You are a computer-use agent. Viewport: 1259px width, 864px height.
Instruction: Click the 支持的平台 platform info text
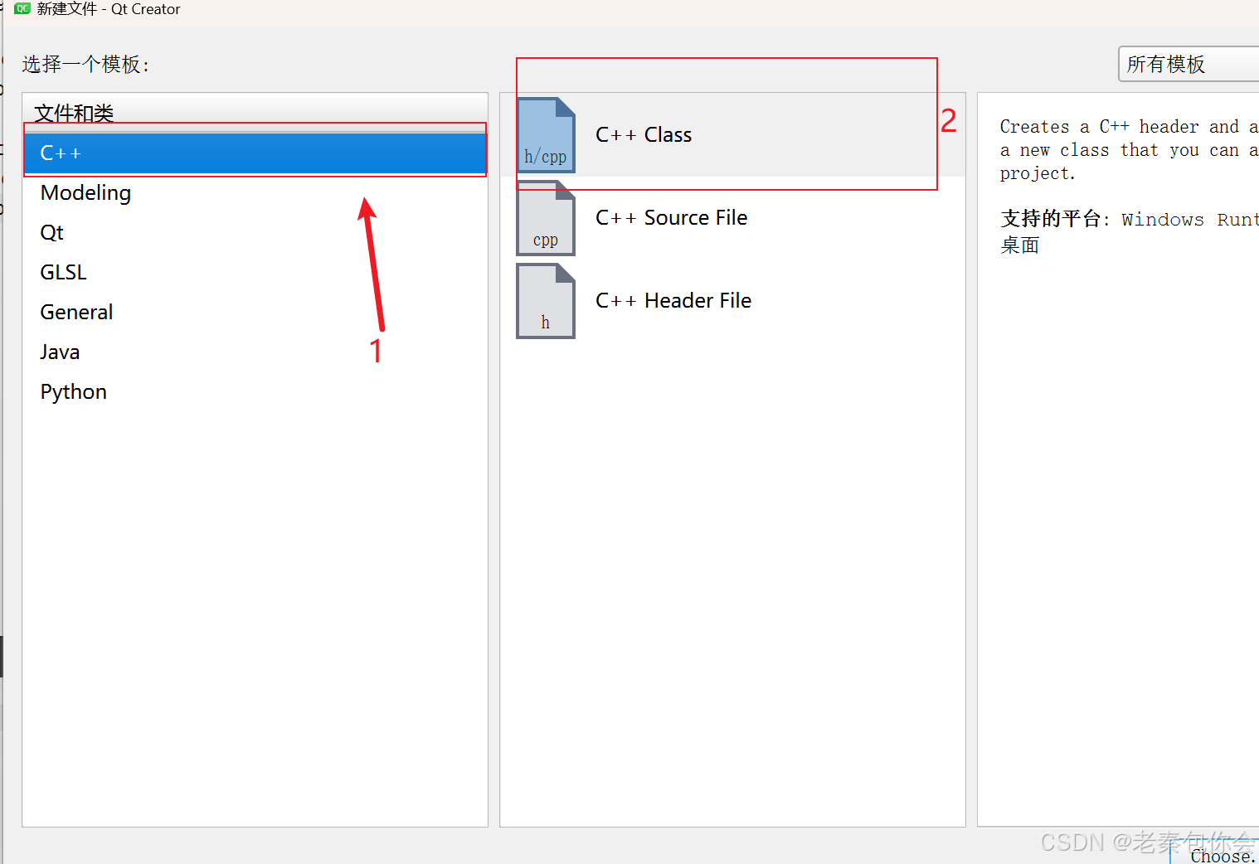point(1129,231)
